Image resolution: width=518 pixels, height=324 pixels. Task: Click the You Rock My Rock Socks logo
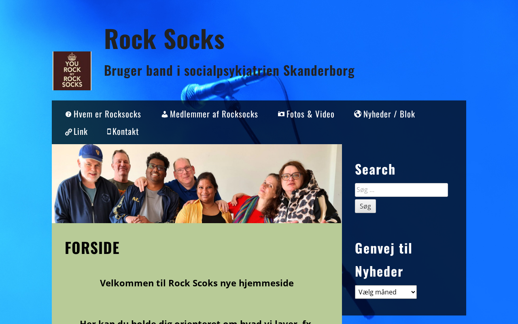pyautogui.click(x=72, y=71)
